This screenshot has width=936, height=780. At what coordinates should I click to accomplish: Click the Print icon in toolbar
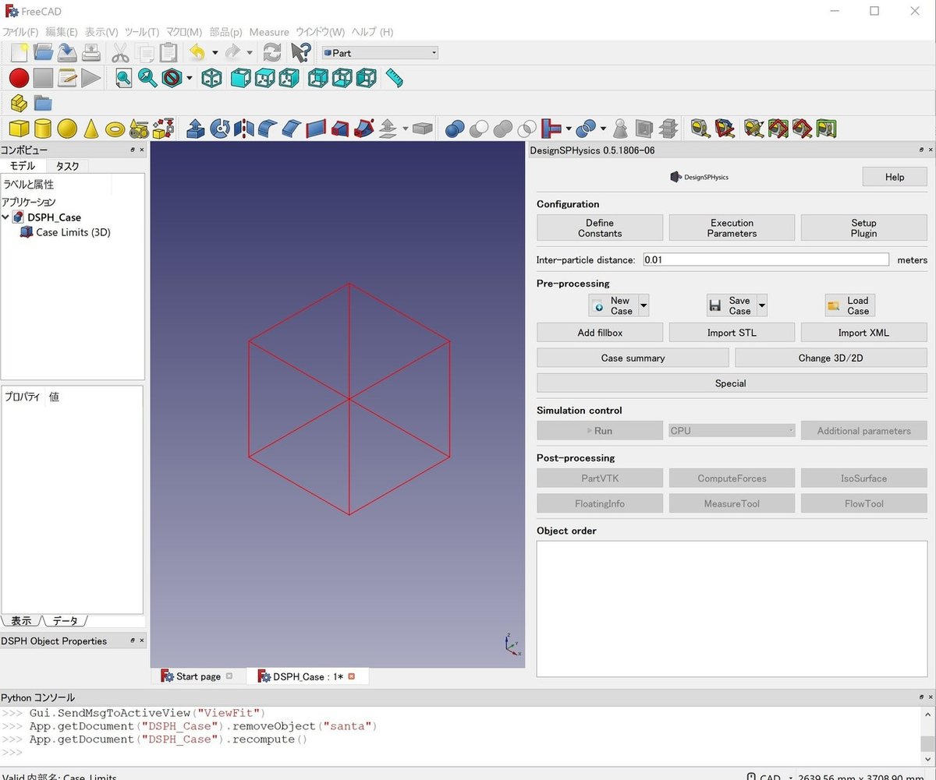[92, 53]
